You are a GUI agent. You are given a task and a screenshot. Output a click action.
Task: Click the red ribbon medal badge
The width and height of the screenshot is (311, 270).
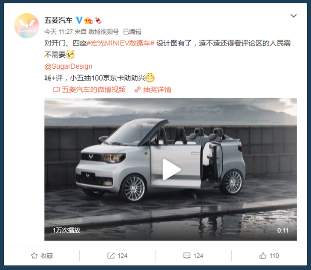pyautogui.click(x=98, y=20)
